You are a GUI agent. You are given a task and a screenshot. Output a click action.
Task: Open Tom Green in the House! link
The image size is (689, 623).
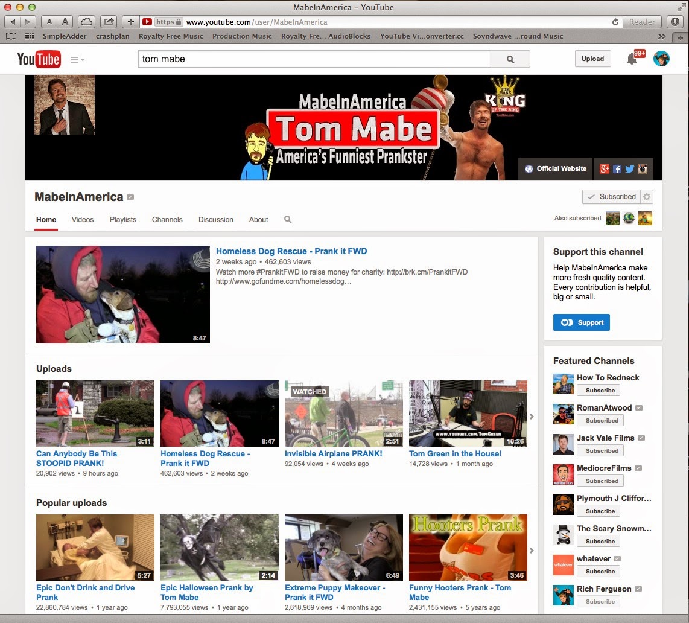[x=455, y=454]
